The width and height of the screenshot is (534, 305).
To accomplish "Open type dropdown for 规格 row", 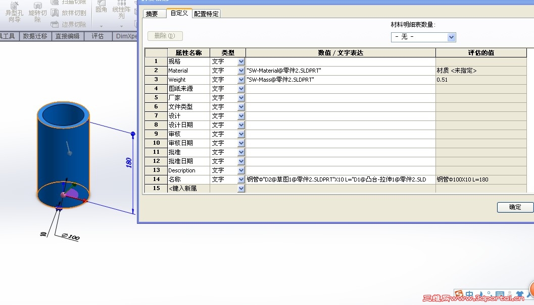I will (x=241, y=62).
